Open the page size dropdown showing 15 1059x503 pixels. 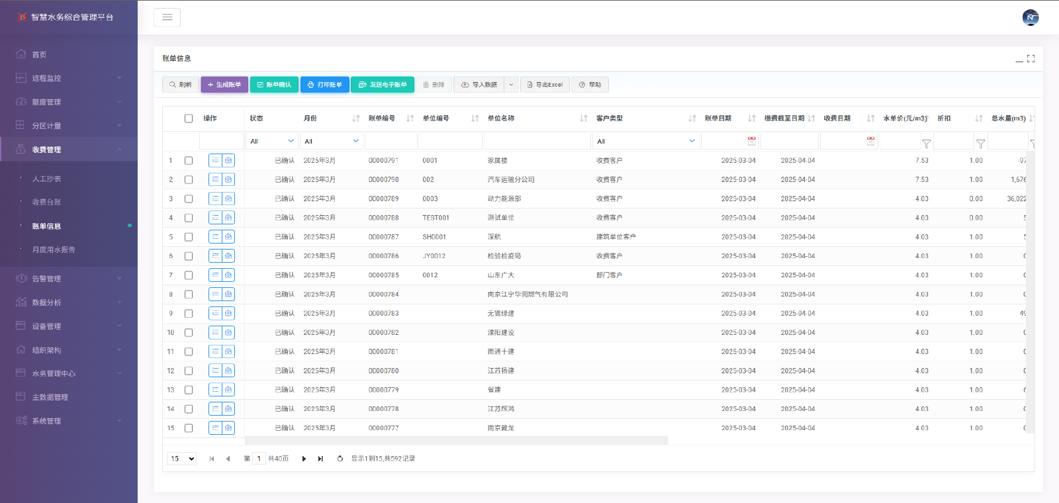tap(182, 459)
